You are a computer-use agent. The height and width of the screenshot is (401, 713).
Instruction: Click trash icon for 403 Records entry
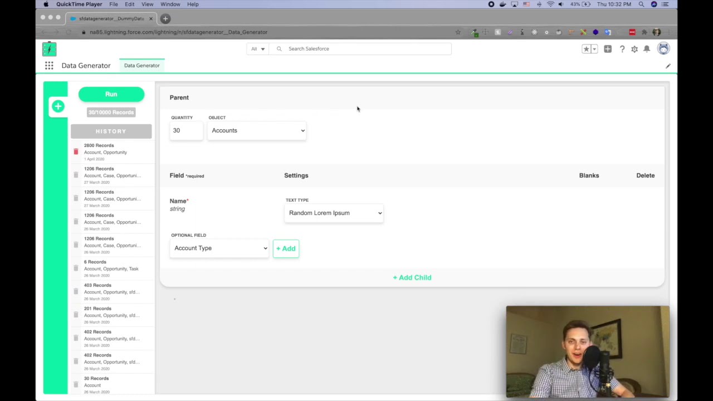pos(76,291)
